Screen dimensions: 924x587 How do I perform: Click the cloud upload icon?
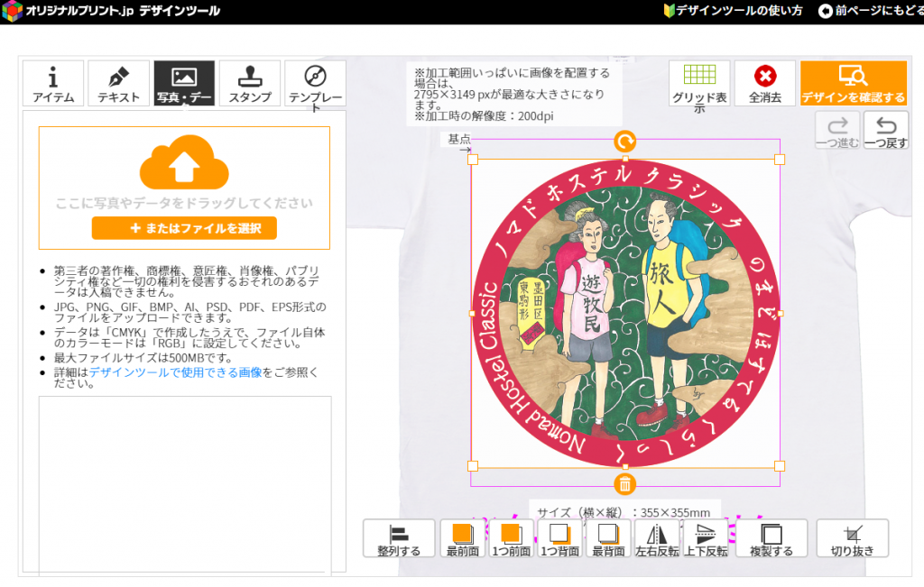[184, 161]
